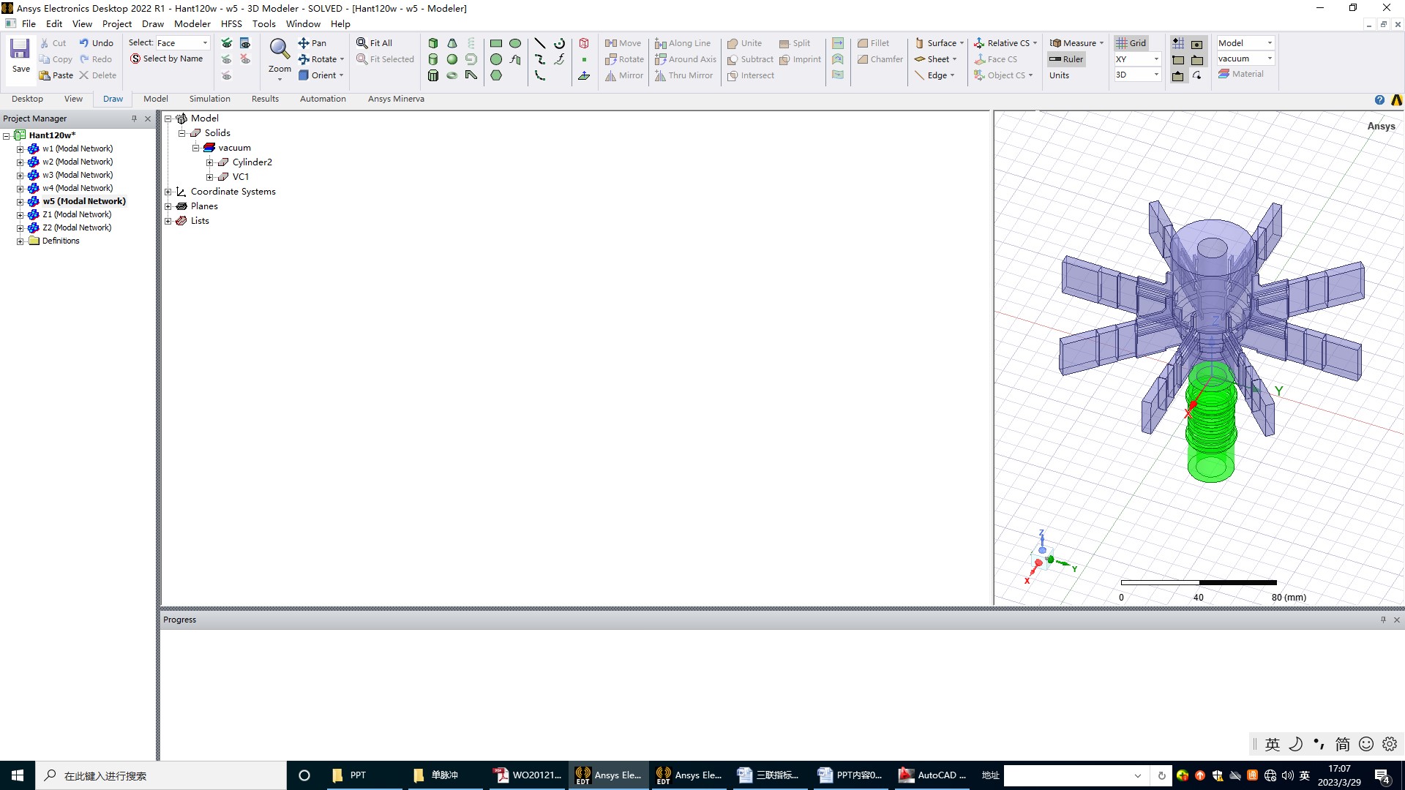Screen dimensions: 1405x790
Task: Click the Fit All button
Action: pyautogui.click(x=374, y=43)
